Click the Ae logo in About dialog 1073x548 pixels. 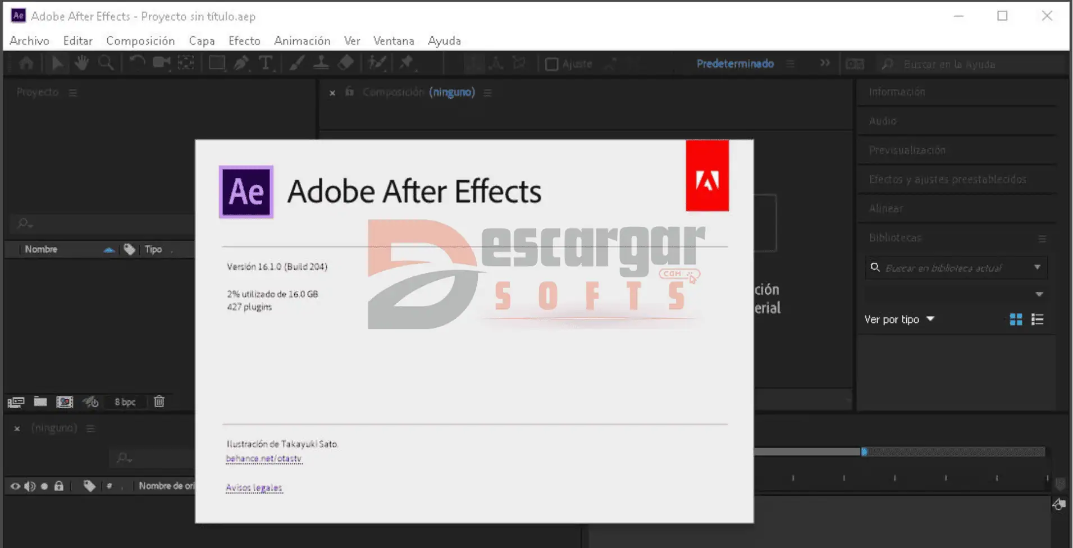pyautogui.click(x=246, y=191)
